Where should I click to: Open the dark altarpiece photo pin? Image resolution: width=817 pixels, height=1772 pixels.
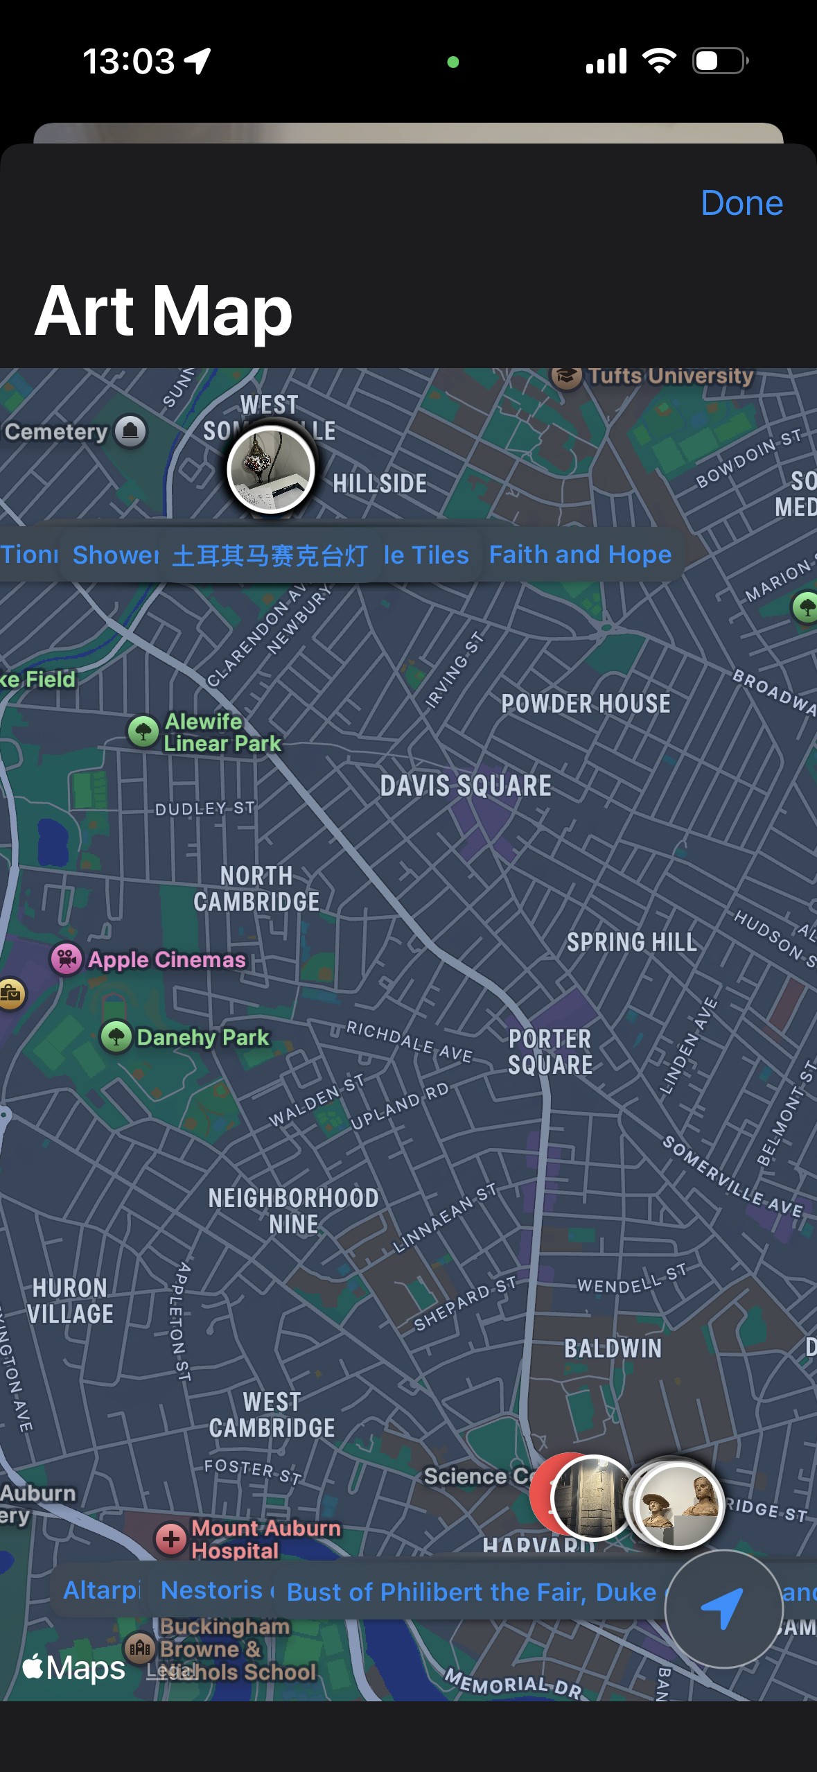tap(594, 1497)
